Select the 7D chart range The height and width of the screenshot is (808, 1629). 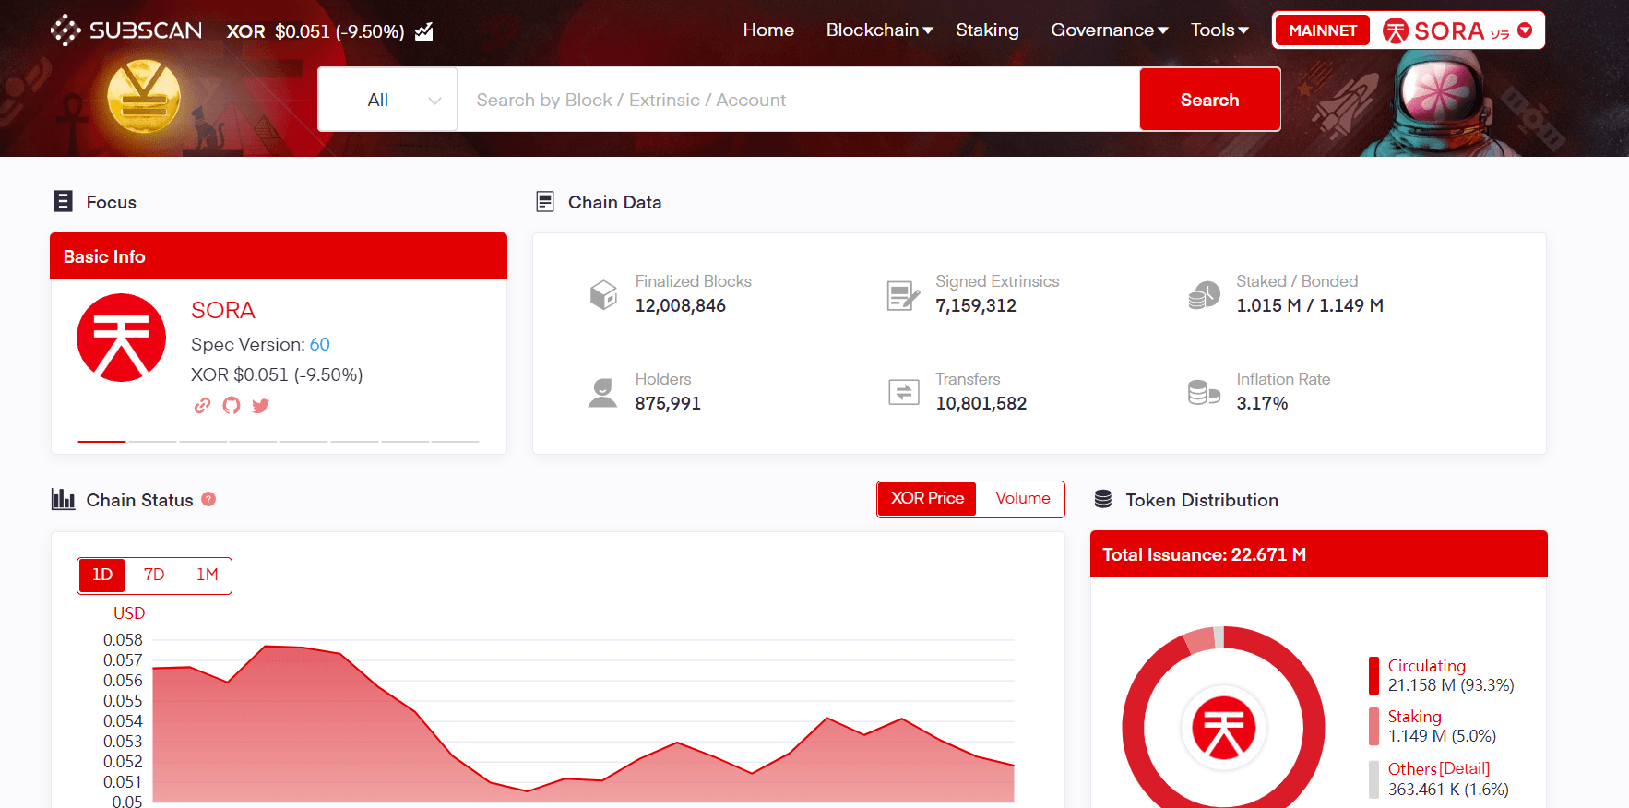[x=154, y=575]
